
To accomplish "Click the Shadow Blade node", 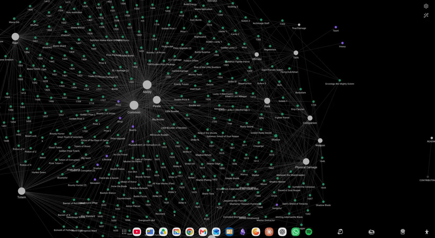I will [323, 202].
